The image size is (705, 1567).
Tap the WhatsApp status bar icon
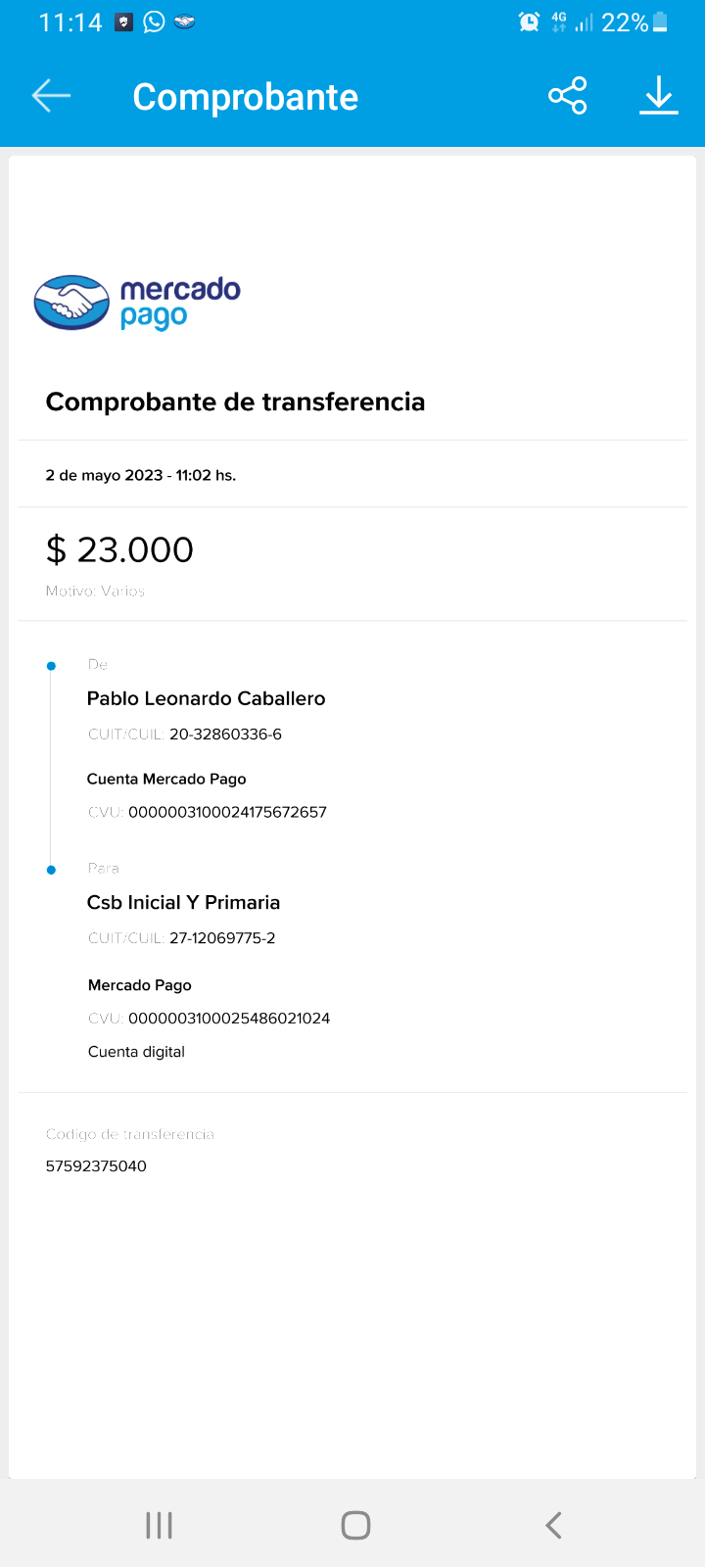click(x=154, y=22)
